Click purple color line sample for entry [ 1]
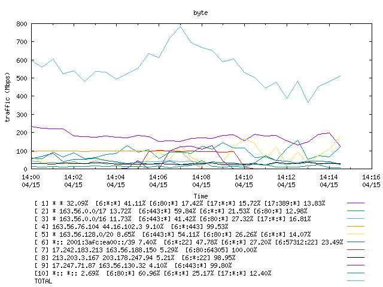 point(355,203)
